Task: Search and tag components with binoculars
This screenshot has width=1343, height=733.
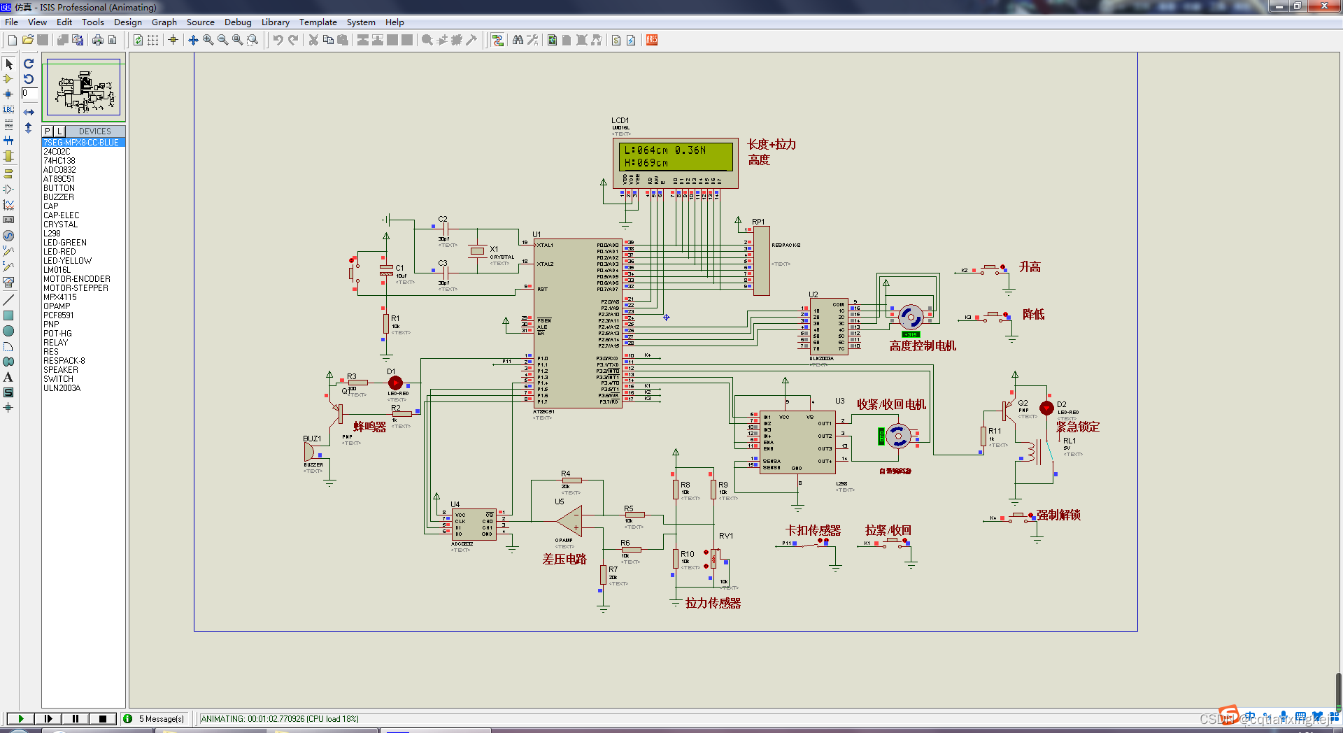Action: click(x=518, y=40)
